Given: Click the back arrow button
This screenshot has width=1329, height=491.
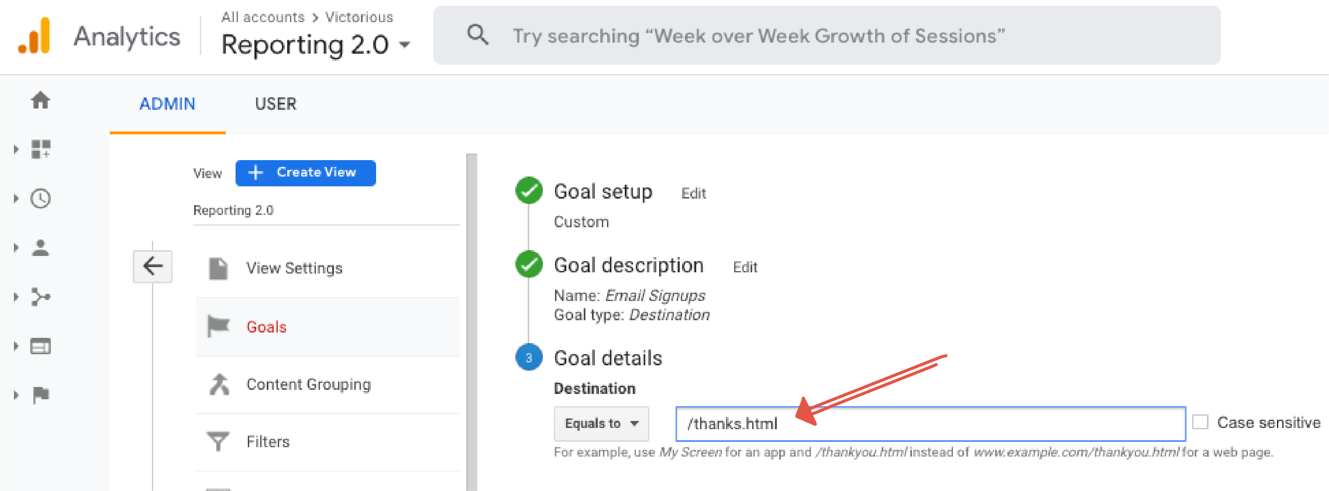Looking at the screenshot, I should click(x=152, y=267).
